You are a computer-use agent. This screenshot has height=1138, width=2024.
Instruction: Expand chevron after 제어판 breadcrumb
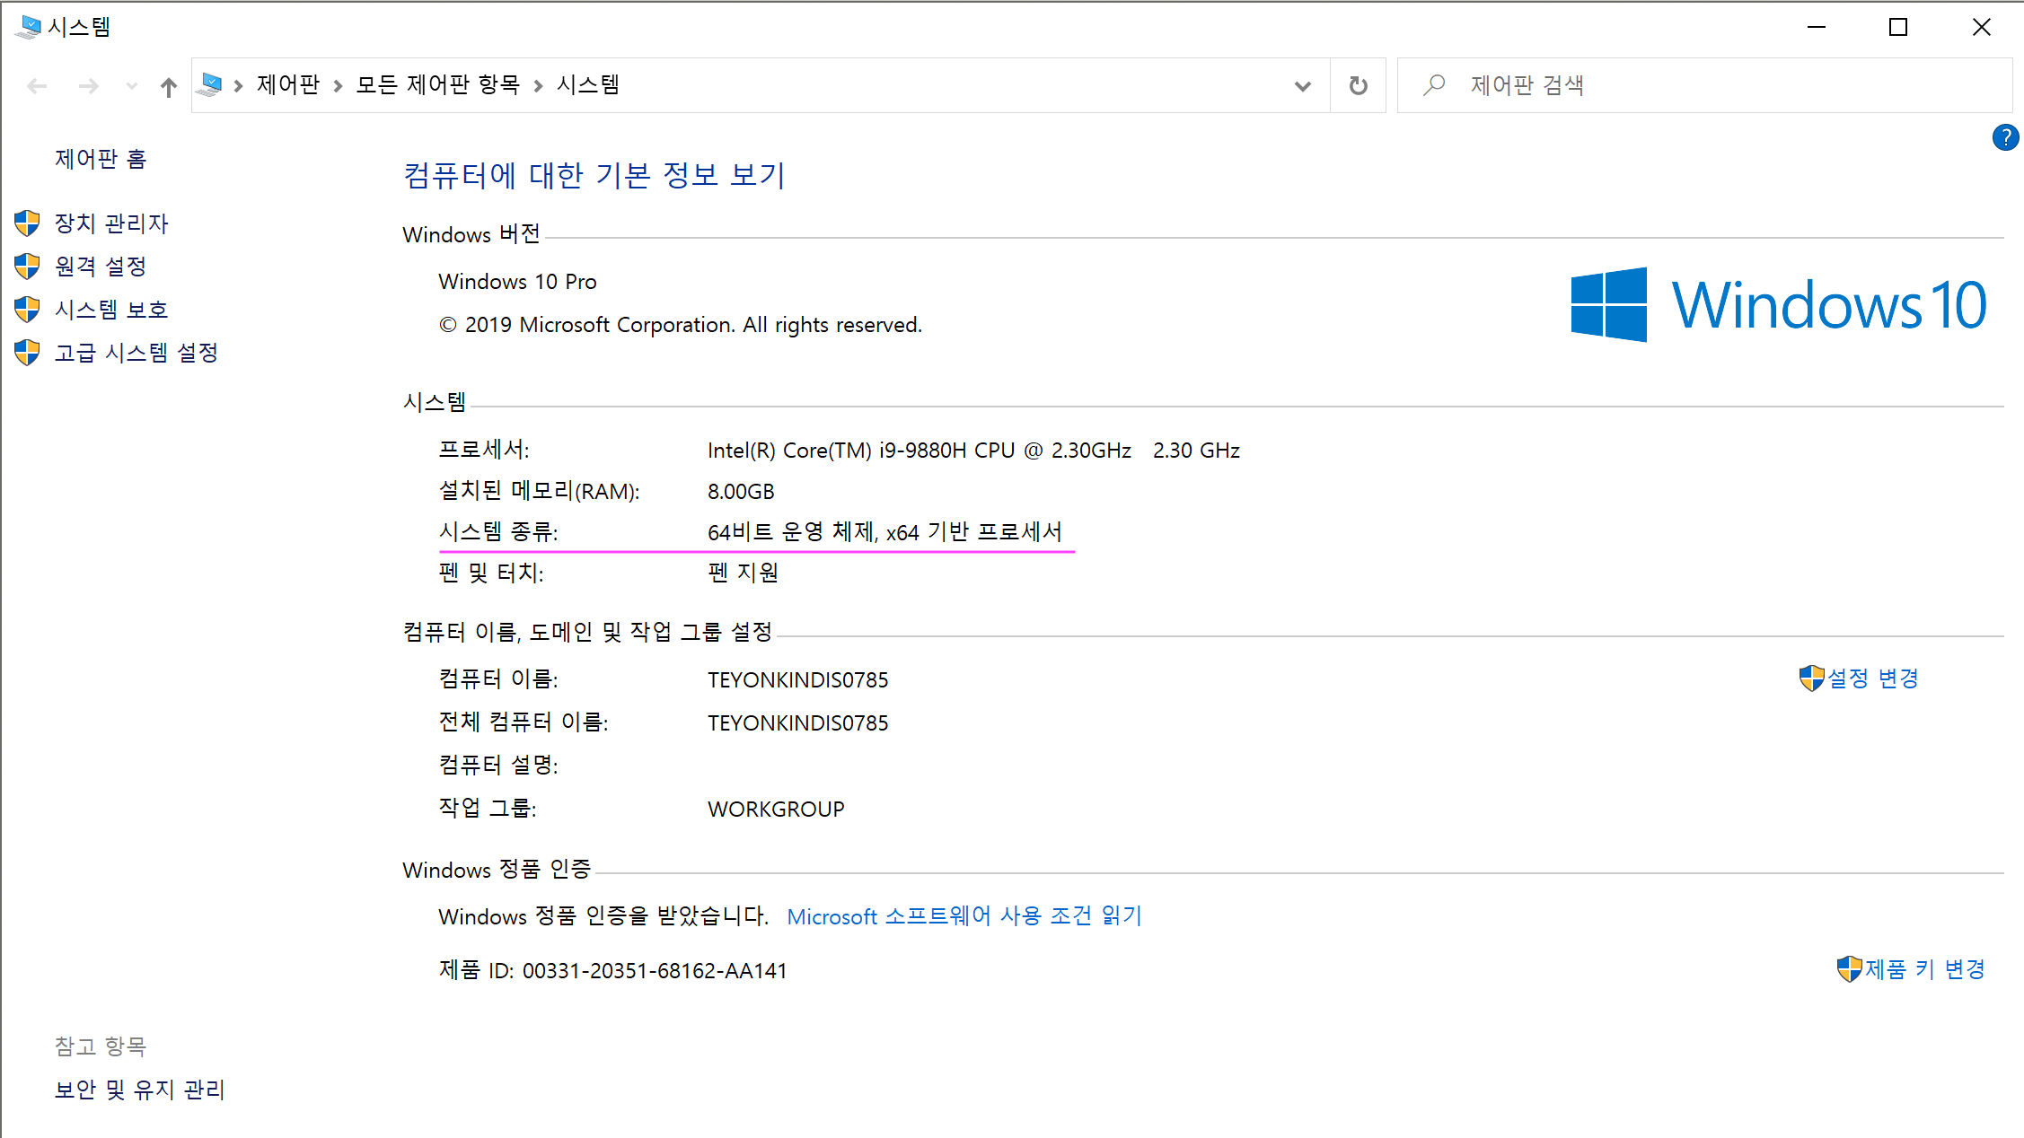[338, 86]
